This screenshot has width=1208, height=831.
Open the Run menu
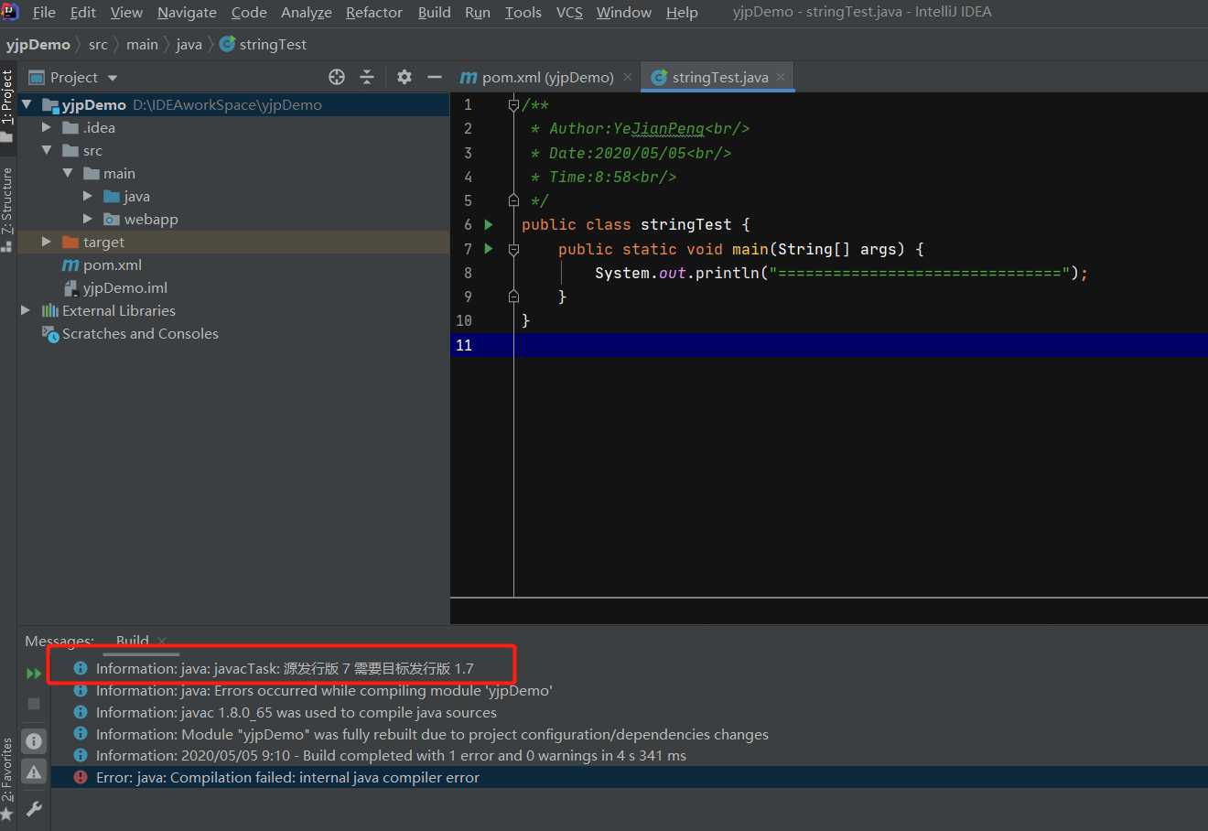tap(478, 12)
